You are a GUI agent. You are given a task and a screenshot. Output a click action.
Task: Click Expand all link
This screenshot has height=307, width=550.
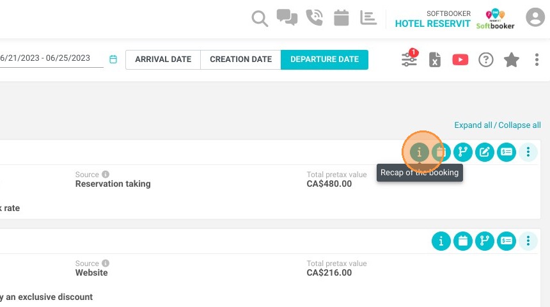click(x=473, y=125)
